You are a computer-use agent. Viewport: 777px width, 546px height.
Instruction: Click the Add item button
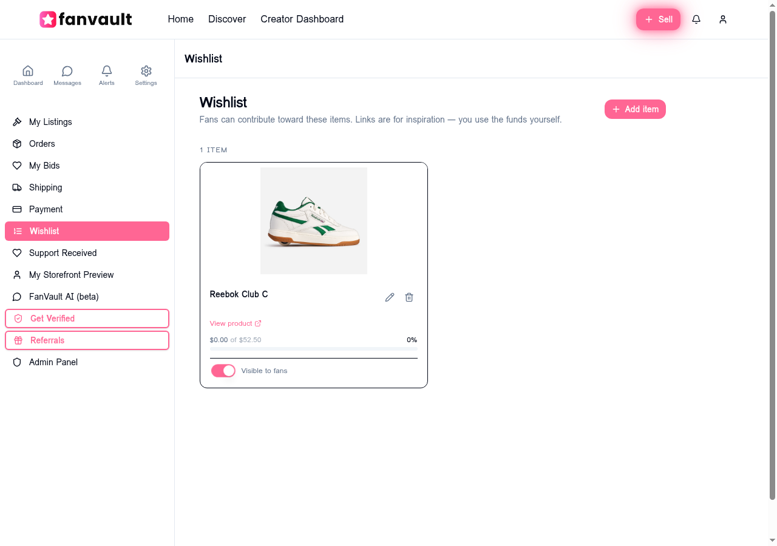pos(635,109)
